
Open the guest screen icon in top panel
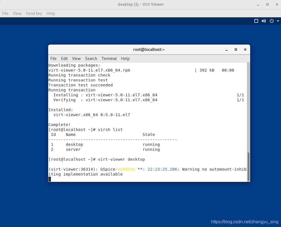point(256,21)
